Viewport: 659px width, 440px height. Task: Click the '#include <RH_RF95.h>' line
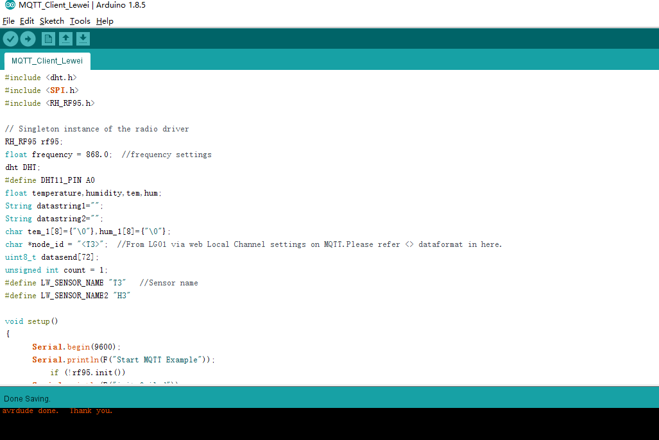[x=49, y=103]
